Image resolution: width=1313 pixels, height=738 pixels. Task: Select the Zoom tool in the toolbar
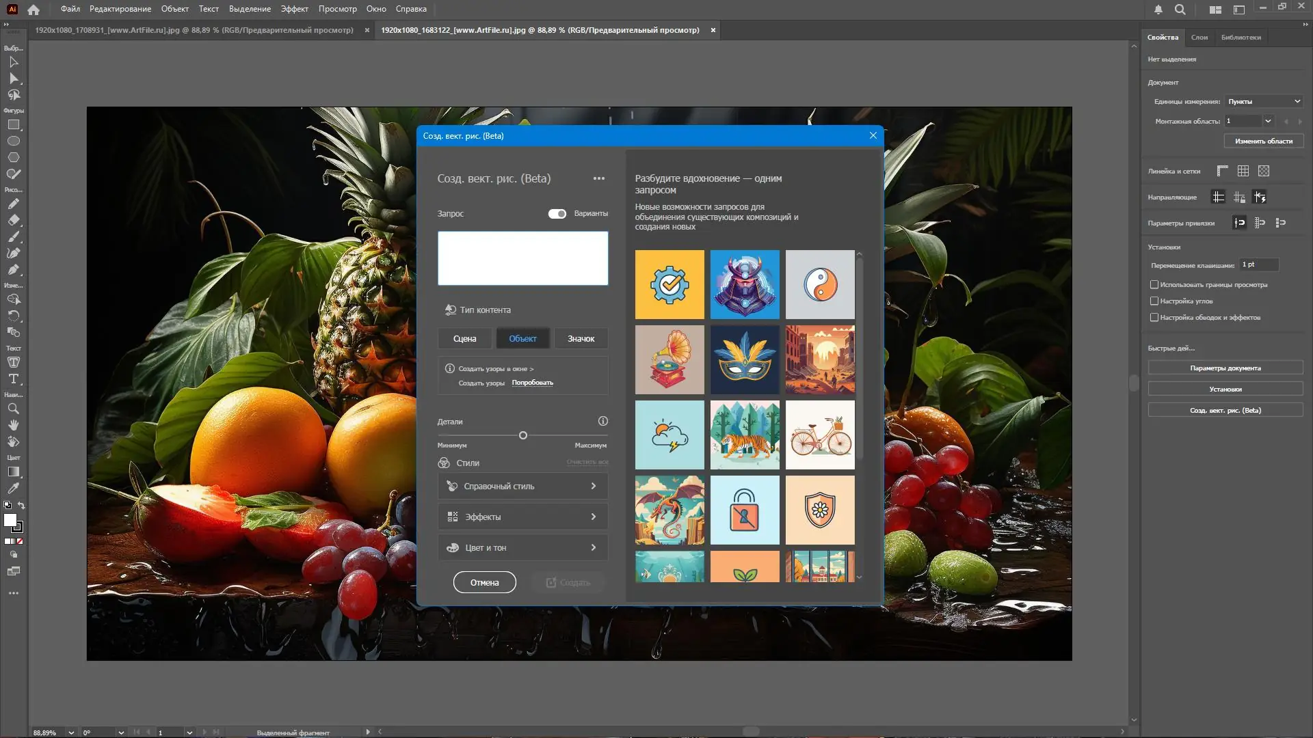(x=12, y=409)
